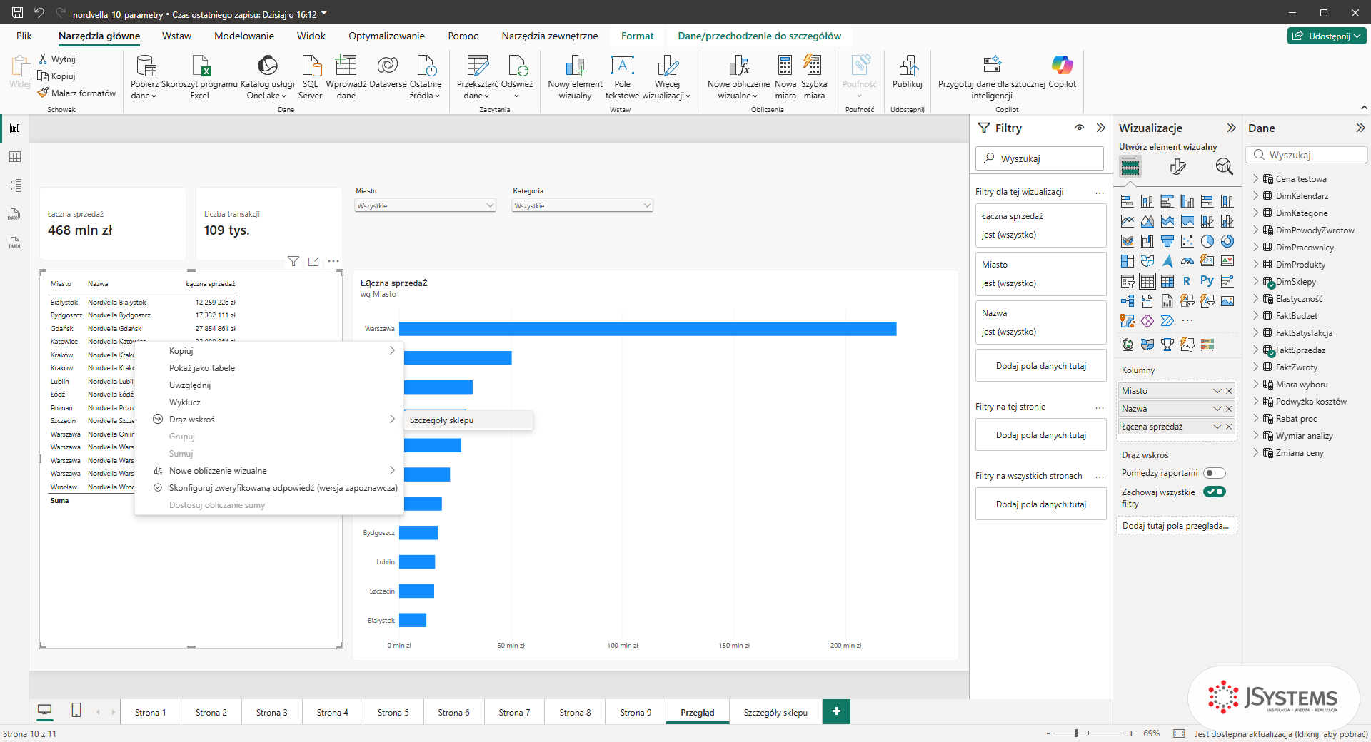Open the Analytics magnifier tab
The height and width of the screenshot is (742, 1371).
coord(1224,167)
